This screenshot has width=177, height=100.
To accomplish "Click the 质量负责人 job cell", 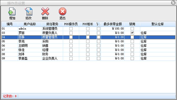I will click(x=52, y=33).
